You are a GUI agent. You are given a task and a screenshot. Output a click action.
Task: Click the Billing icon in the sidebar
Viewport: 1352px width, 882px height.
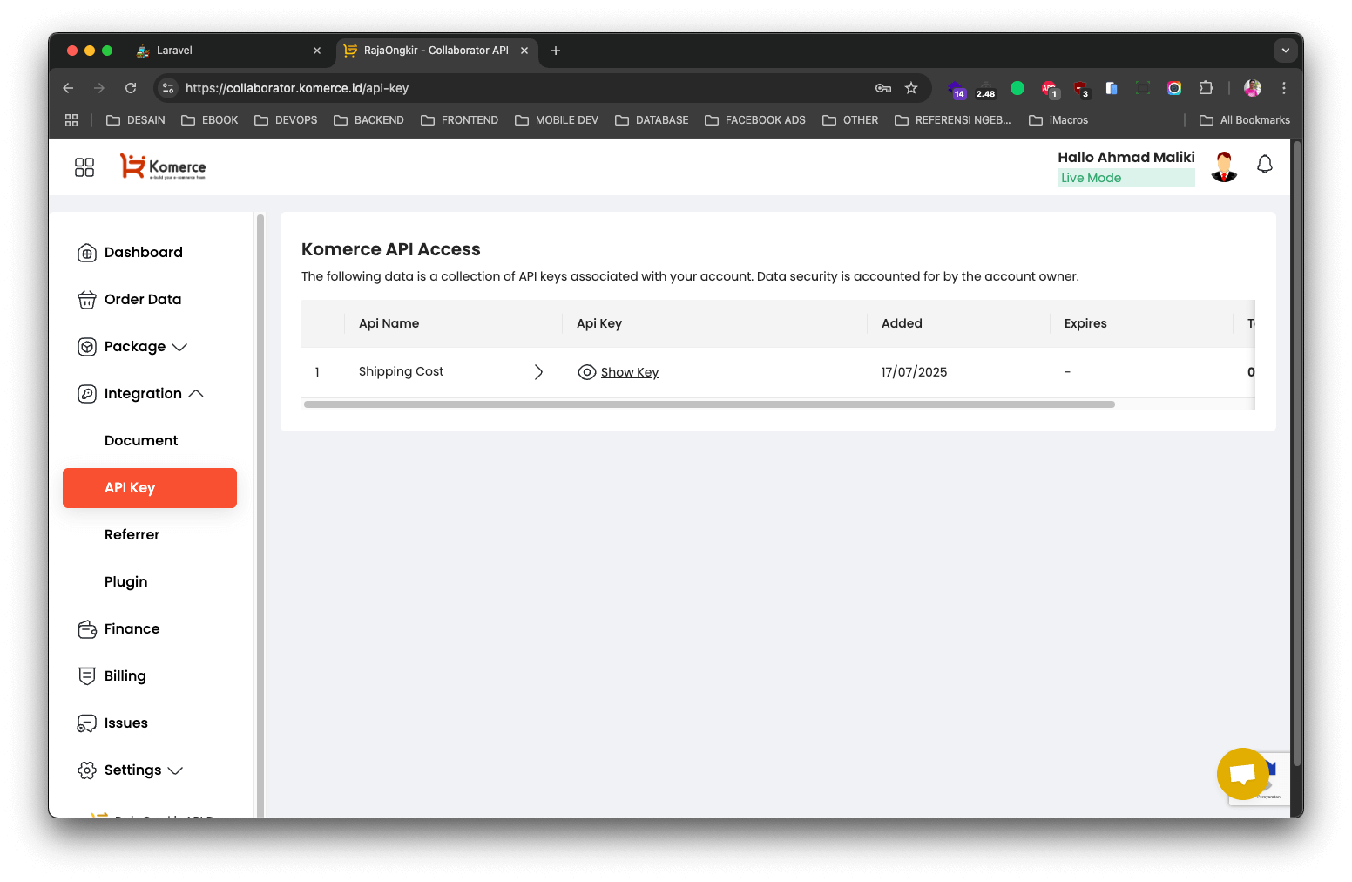coord(87,676)
